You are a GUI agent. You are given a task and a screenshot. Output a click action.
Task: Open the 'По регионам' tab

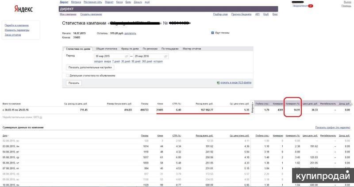click(x=151, y=49)
